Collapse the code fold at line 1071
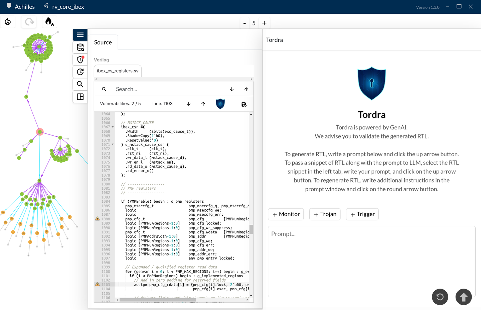 pos(113,144)
